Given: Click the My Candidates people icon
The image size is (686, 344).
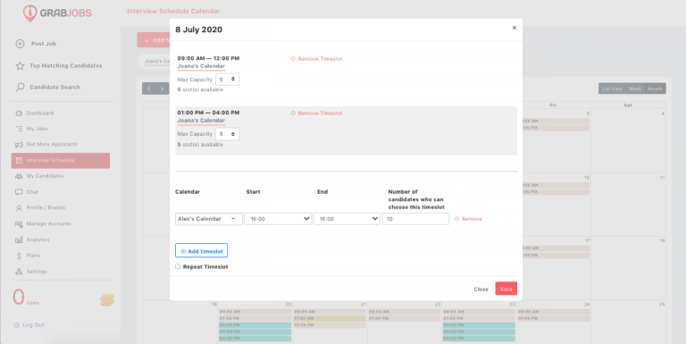Looking at the screenshot, I should tap(19, 176).
